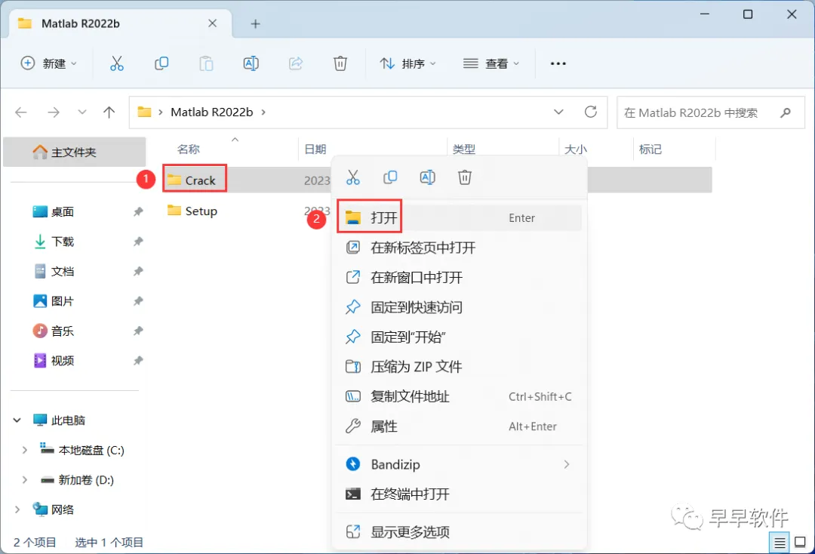
Task: Click Rename icon in the context menu
Action: click(x=427, y=177)
